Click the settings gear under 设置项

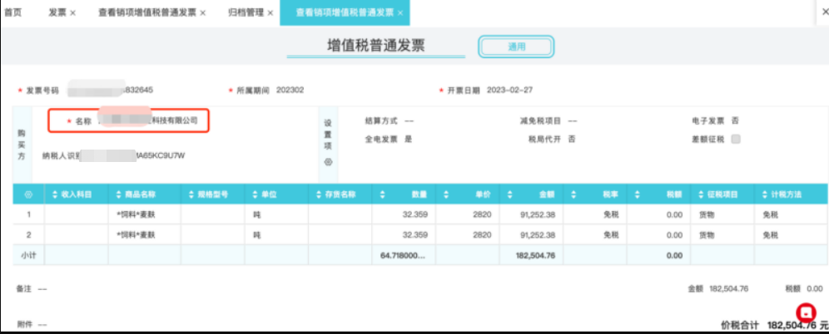pyautogui.click(x=327, y=161)
